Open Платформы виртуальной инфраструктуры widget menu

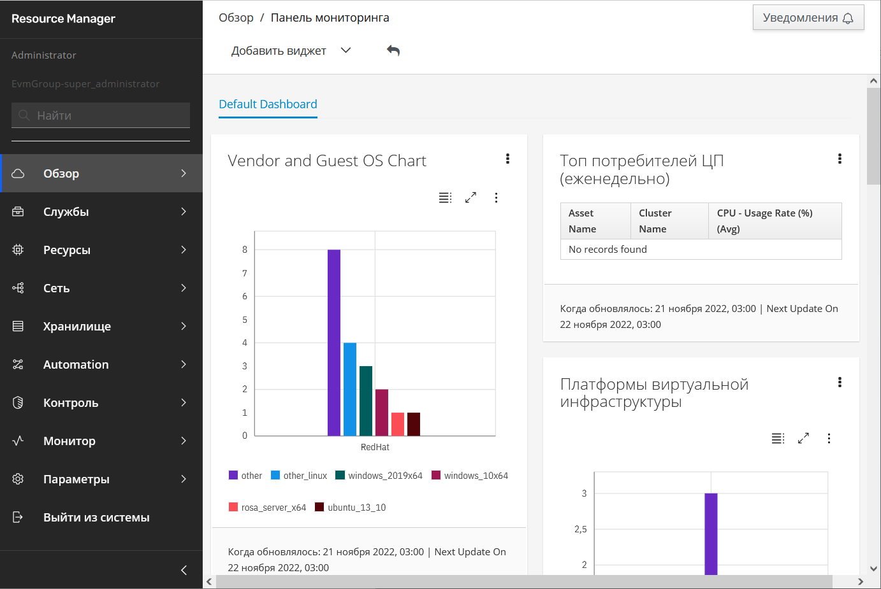coord(840,382)
